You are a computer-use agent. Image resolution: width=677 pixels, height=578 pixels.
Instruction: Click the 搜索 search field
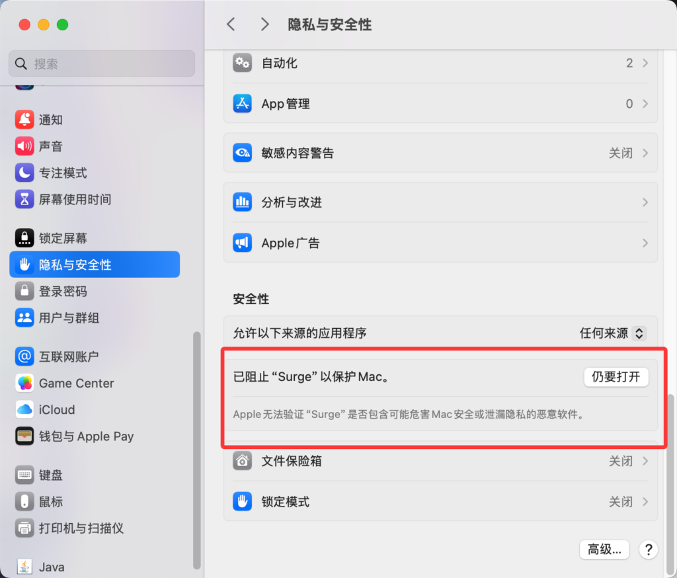102,63
